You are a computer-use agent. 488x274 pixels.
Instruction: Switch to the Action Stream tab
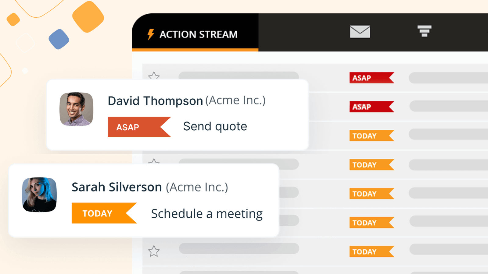pyautogui.click(x=195, y=34)
